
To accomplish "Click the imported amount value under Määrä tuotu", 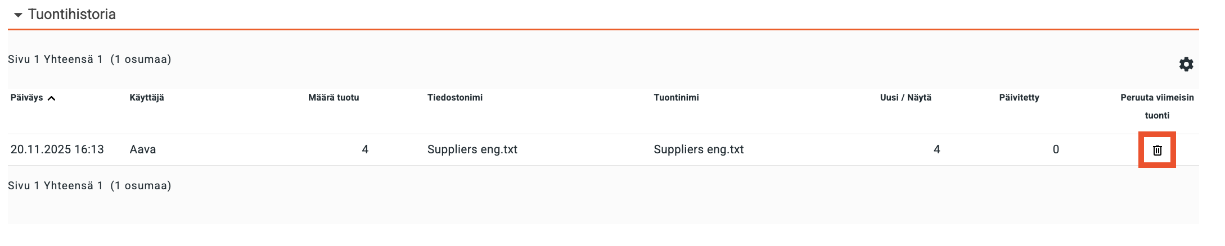I will coord(365,149).
